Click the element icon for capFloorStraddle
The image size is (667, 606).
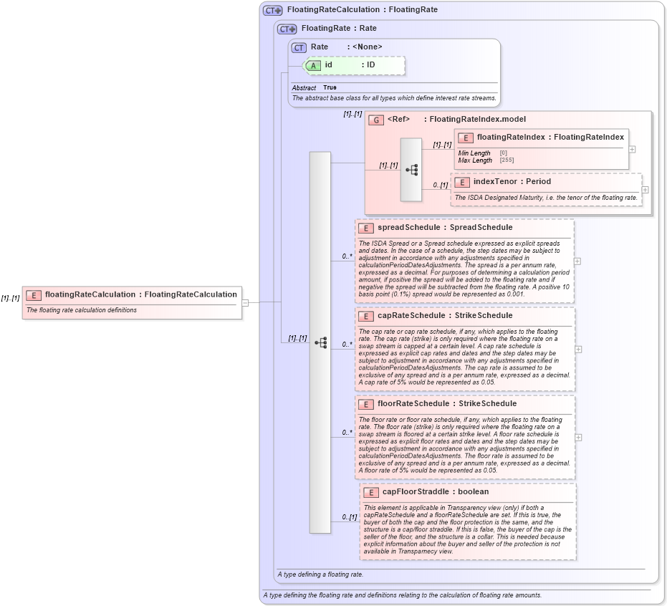(371, 492)
